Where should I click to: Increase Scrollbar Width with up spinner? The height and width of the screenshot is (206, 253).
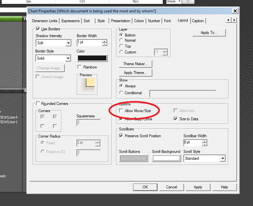(x=204, y=141)
